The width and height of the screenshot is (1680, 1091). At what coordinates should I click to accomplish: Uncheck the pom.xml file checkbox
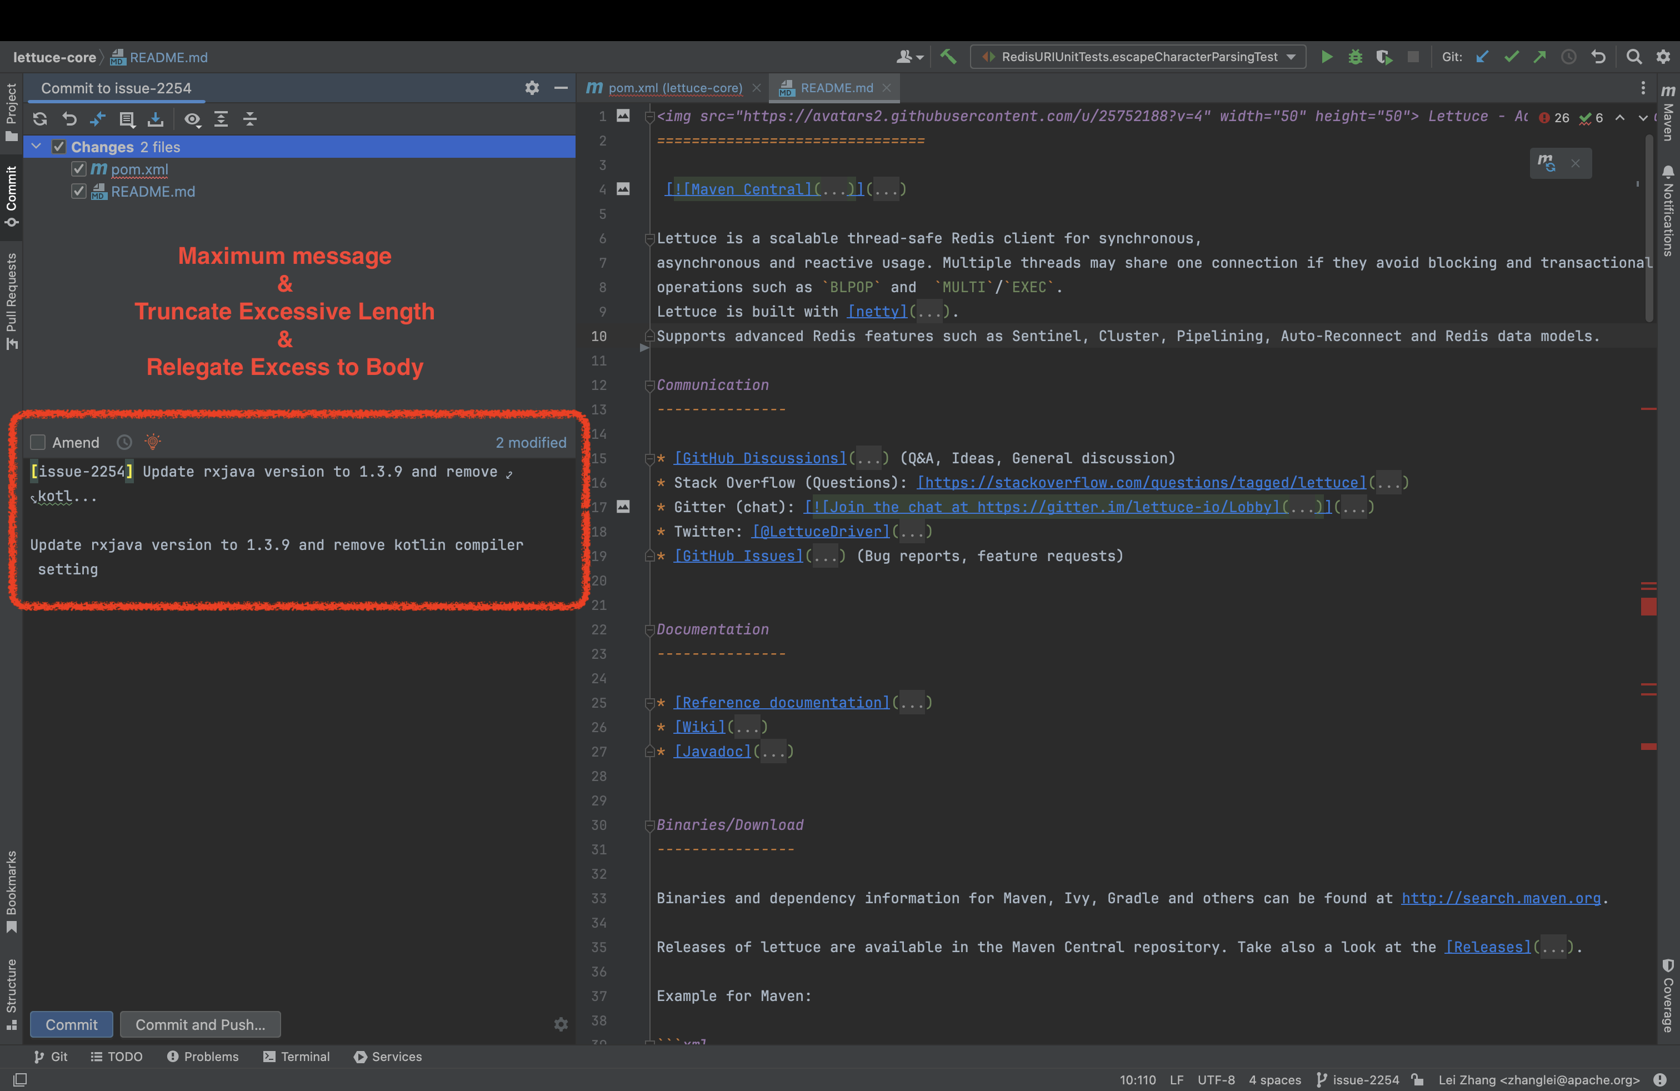point(78,169)
